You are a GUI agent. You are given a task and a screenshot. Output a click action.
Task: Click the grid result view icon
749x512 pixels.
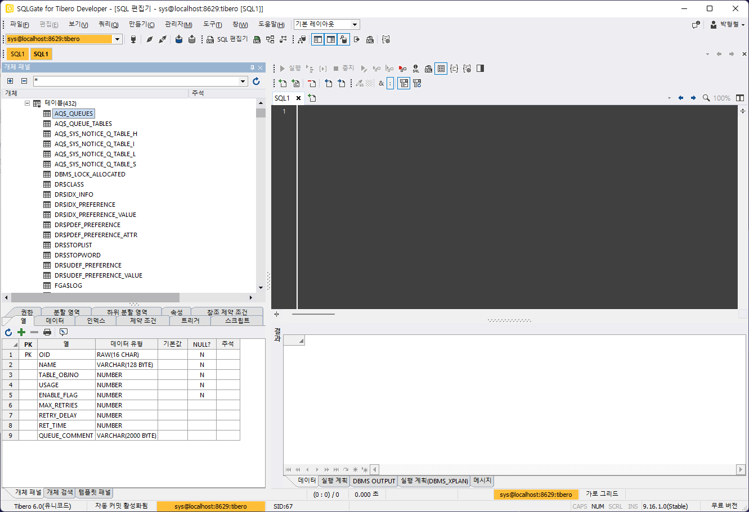441,69
